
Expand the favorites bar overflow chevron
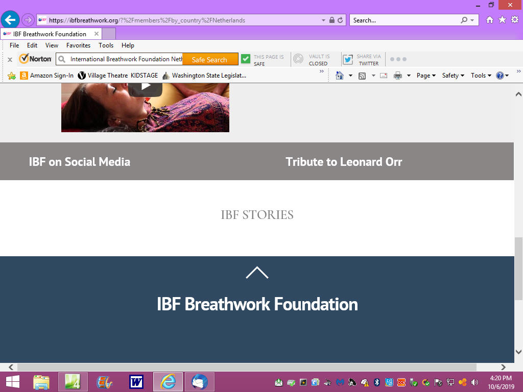coord(322,71)
